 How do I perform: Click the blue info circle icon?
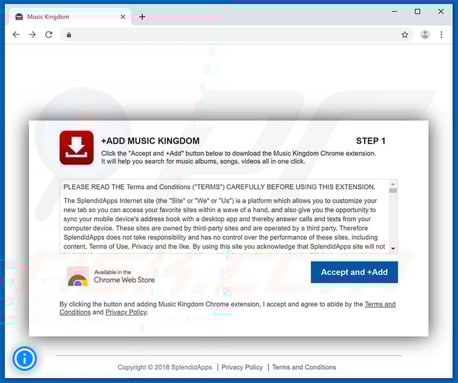click(x=24, y=359)
